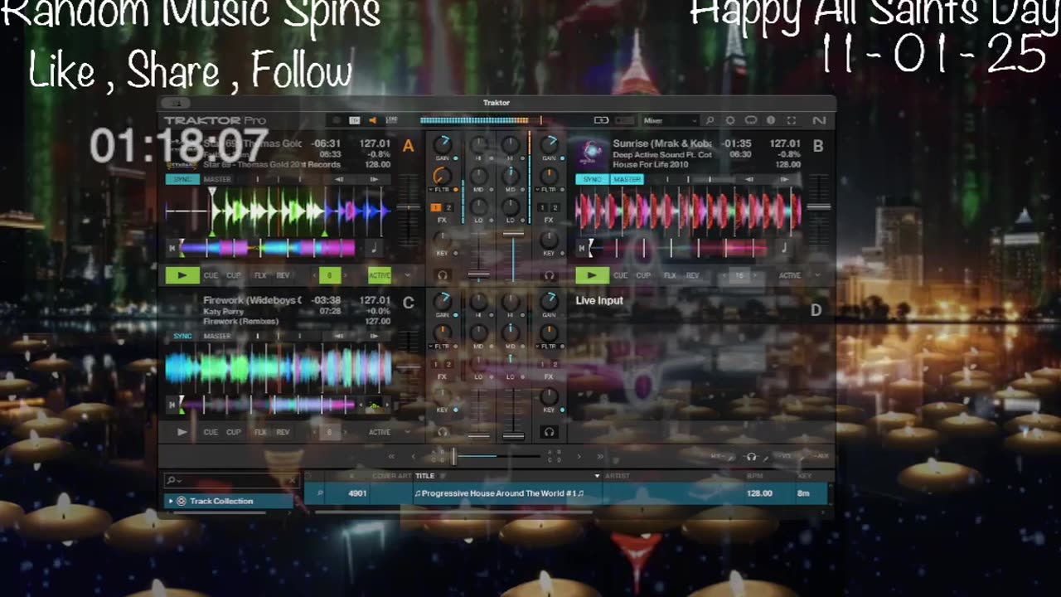Click FLX on Deck A

coord(260,275)
